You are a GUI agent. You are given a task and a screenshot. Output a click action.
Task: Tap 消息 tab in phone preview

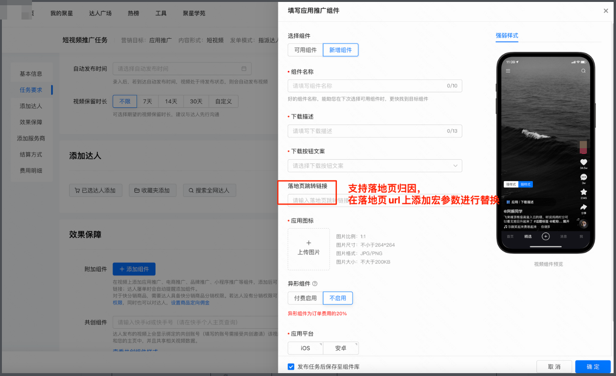click(563, 237)
